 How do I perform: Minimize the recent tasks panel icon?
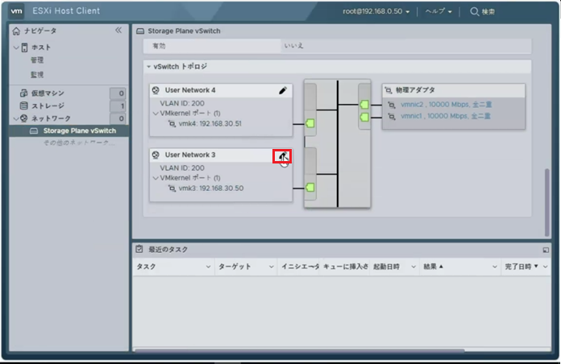(545, 250)
